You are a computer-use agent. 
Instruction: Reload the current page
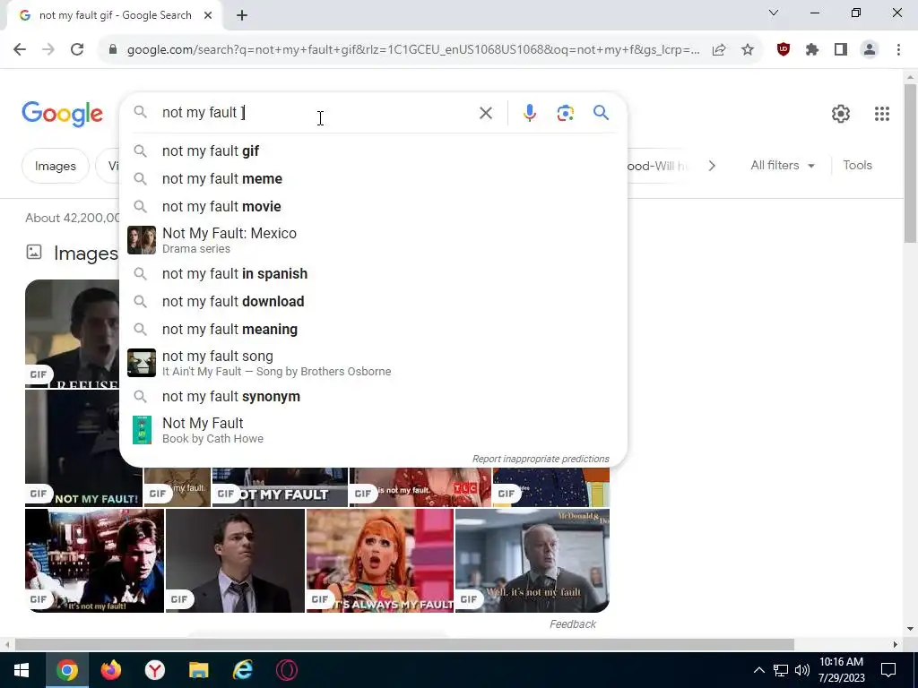[77, 50]
